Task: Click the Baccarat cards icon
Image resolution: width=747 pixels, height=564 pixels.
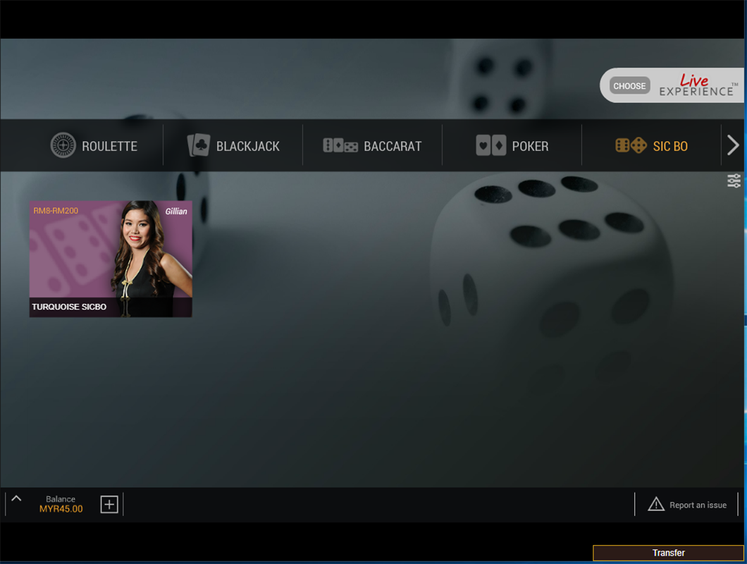Action: pyautogui.click(x=340, y=145)
